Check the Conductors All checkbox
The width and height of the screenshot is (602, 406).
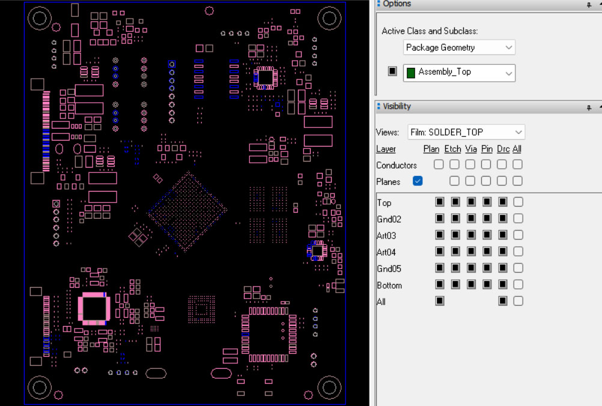point(518,165)
